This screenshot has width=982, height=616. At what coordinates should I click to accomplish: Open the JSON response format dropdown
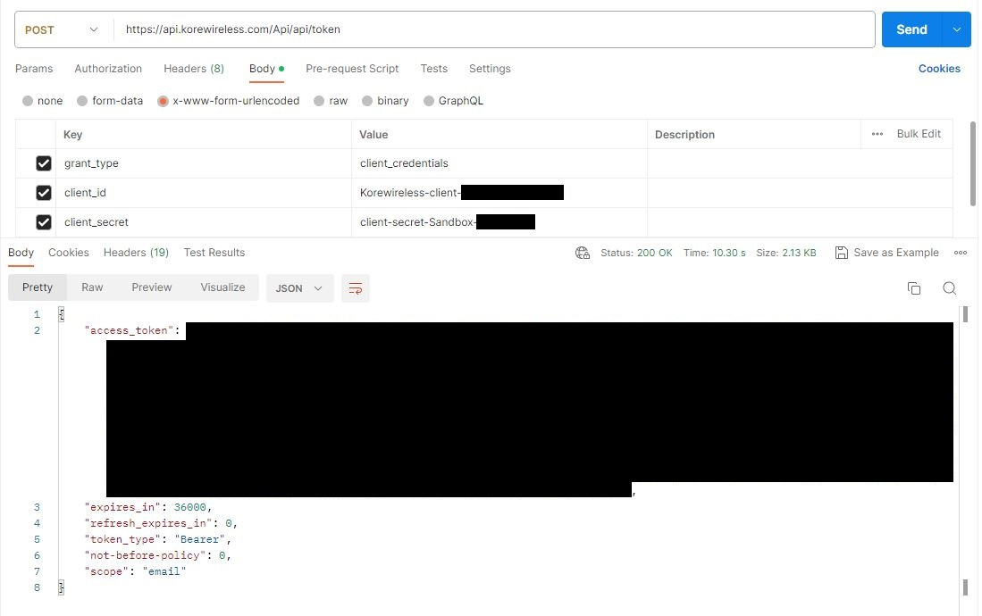tap(298, 287)
